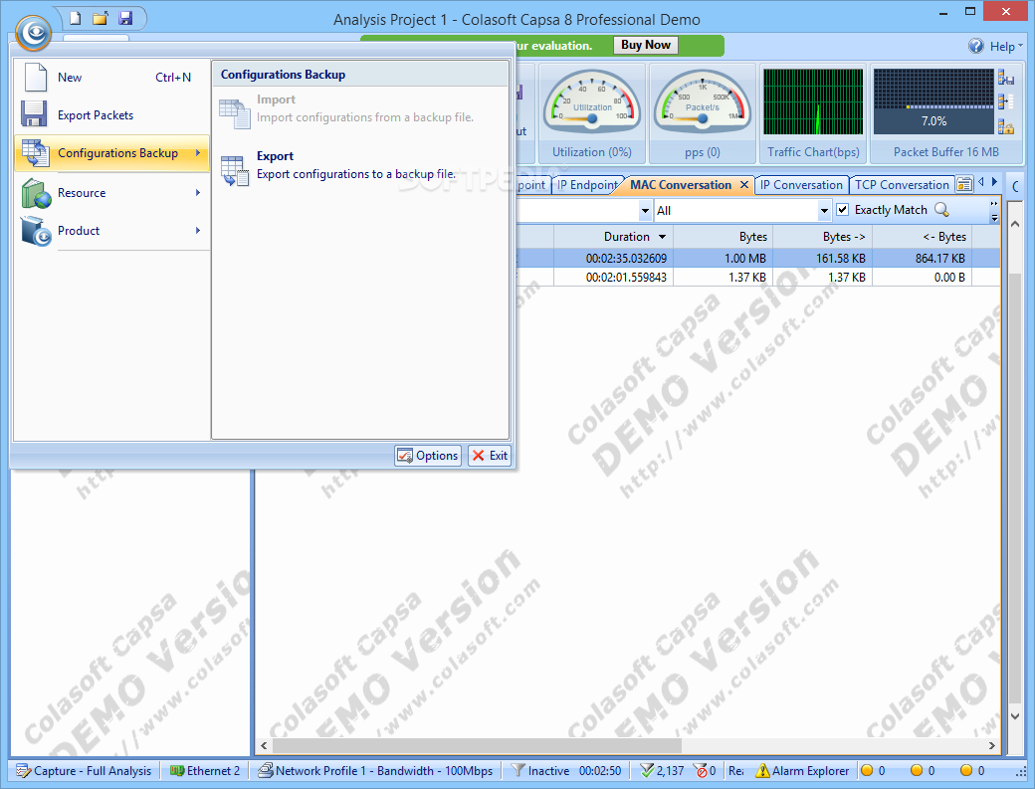The image size is (1035, 789).
Task: Click the <- Bytes column header
Action: [923, 236]
